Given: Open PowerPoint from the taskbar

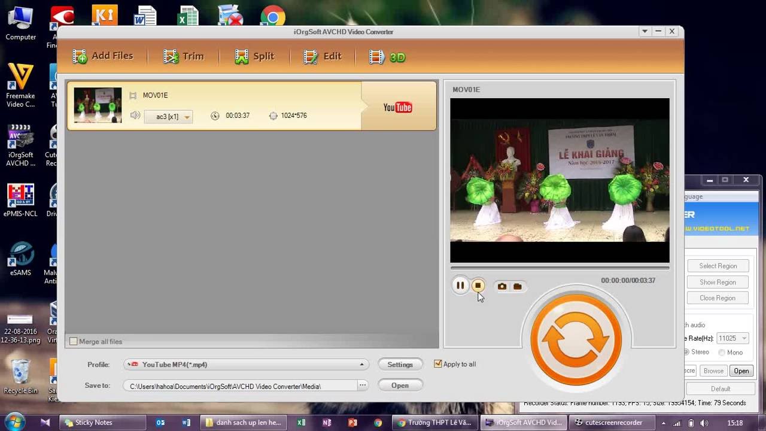Looking at the screenshot, I should click(352, 422).
